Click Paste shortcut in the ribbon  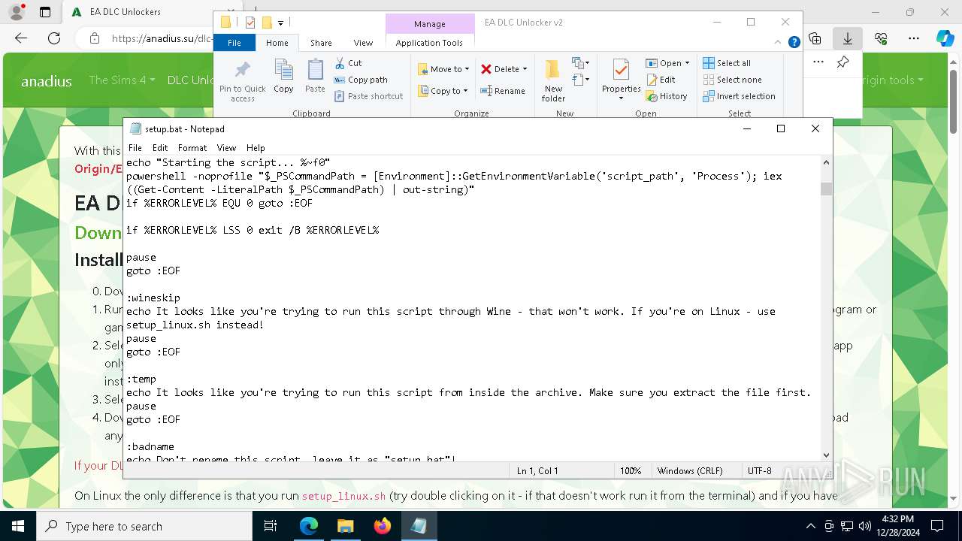368,96
